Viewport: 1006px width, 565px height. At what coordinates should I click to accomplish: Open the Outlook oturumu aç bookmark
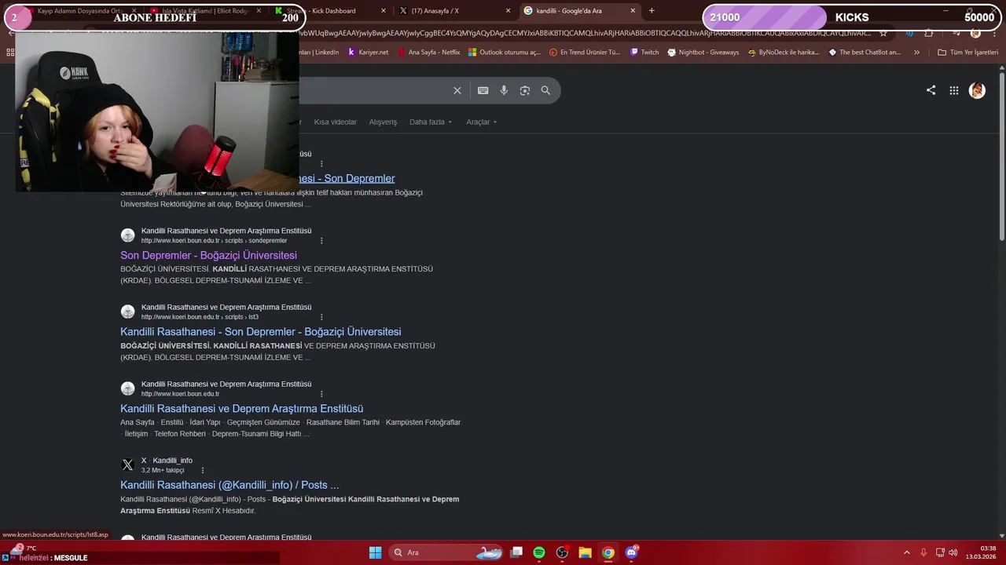[505, 53]
